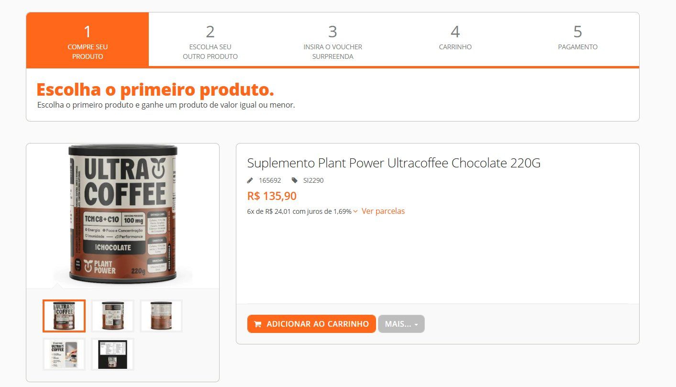The image size is (676, 387).
Task: Show the third thumbnail with the can back
Action: point(161,316)
